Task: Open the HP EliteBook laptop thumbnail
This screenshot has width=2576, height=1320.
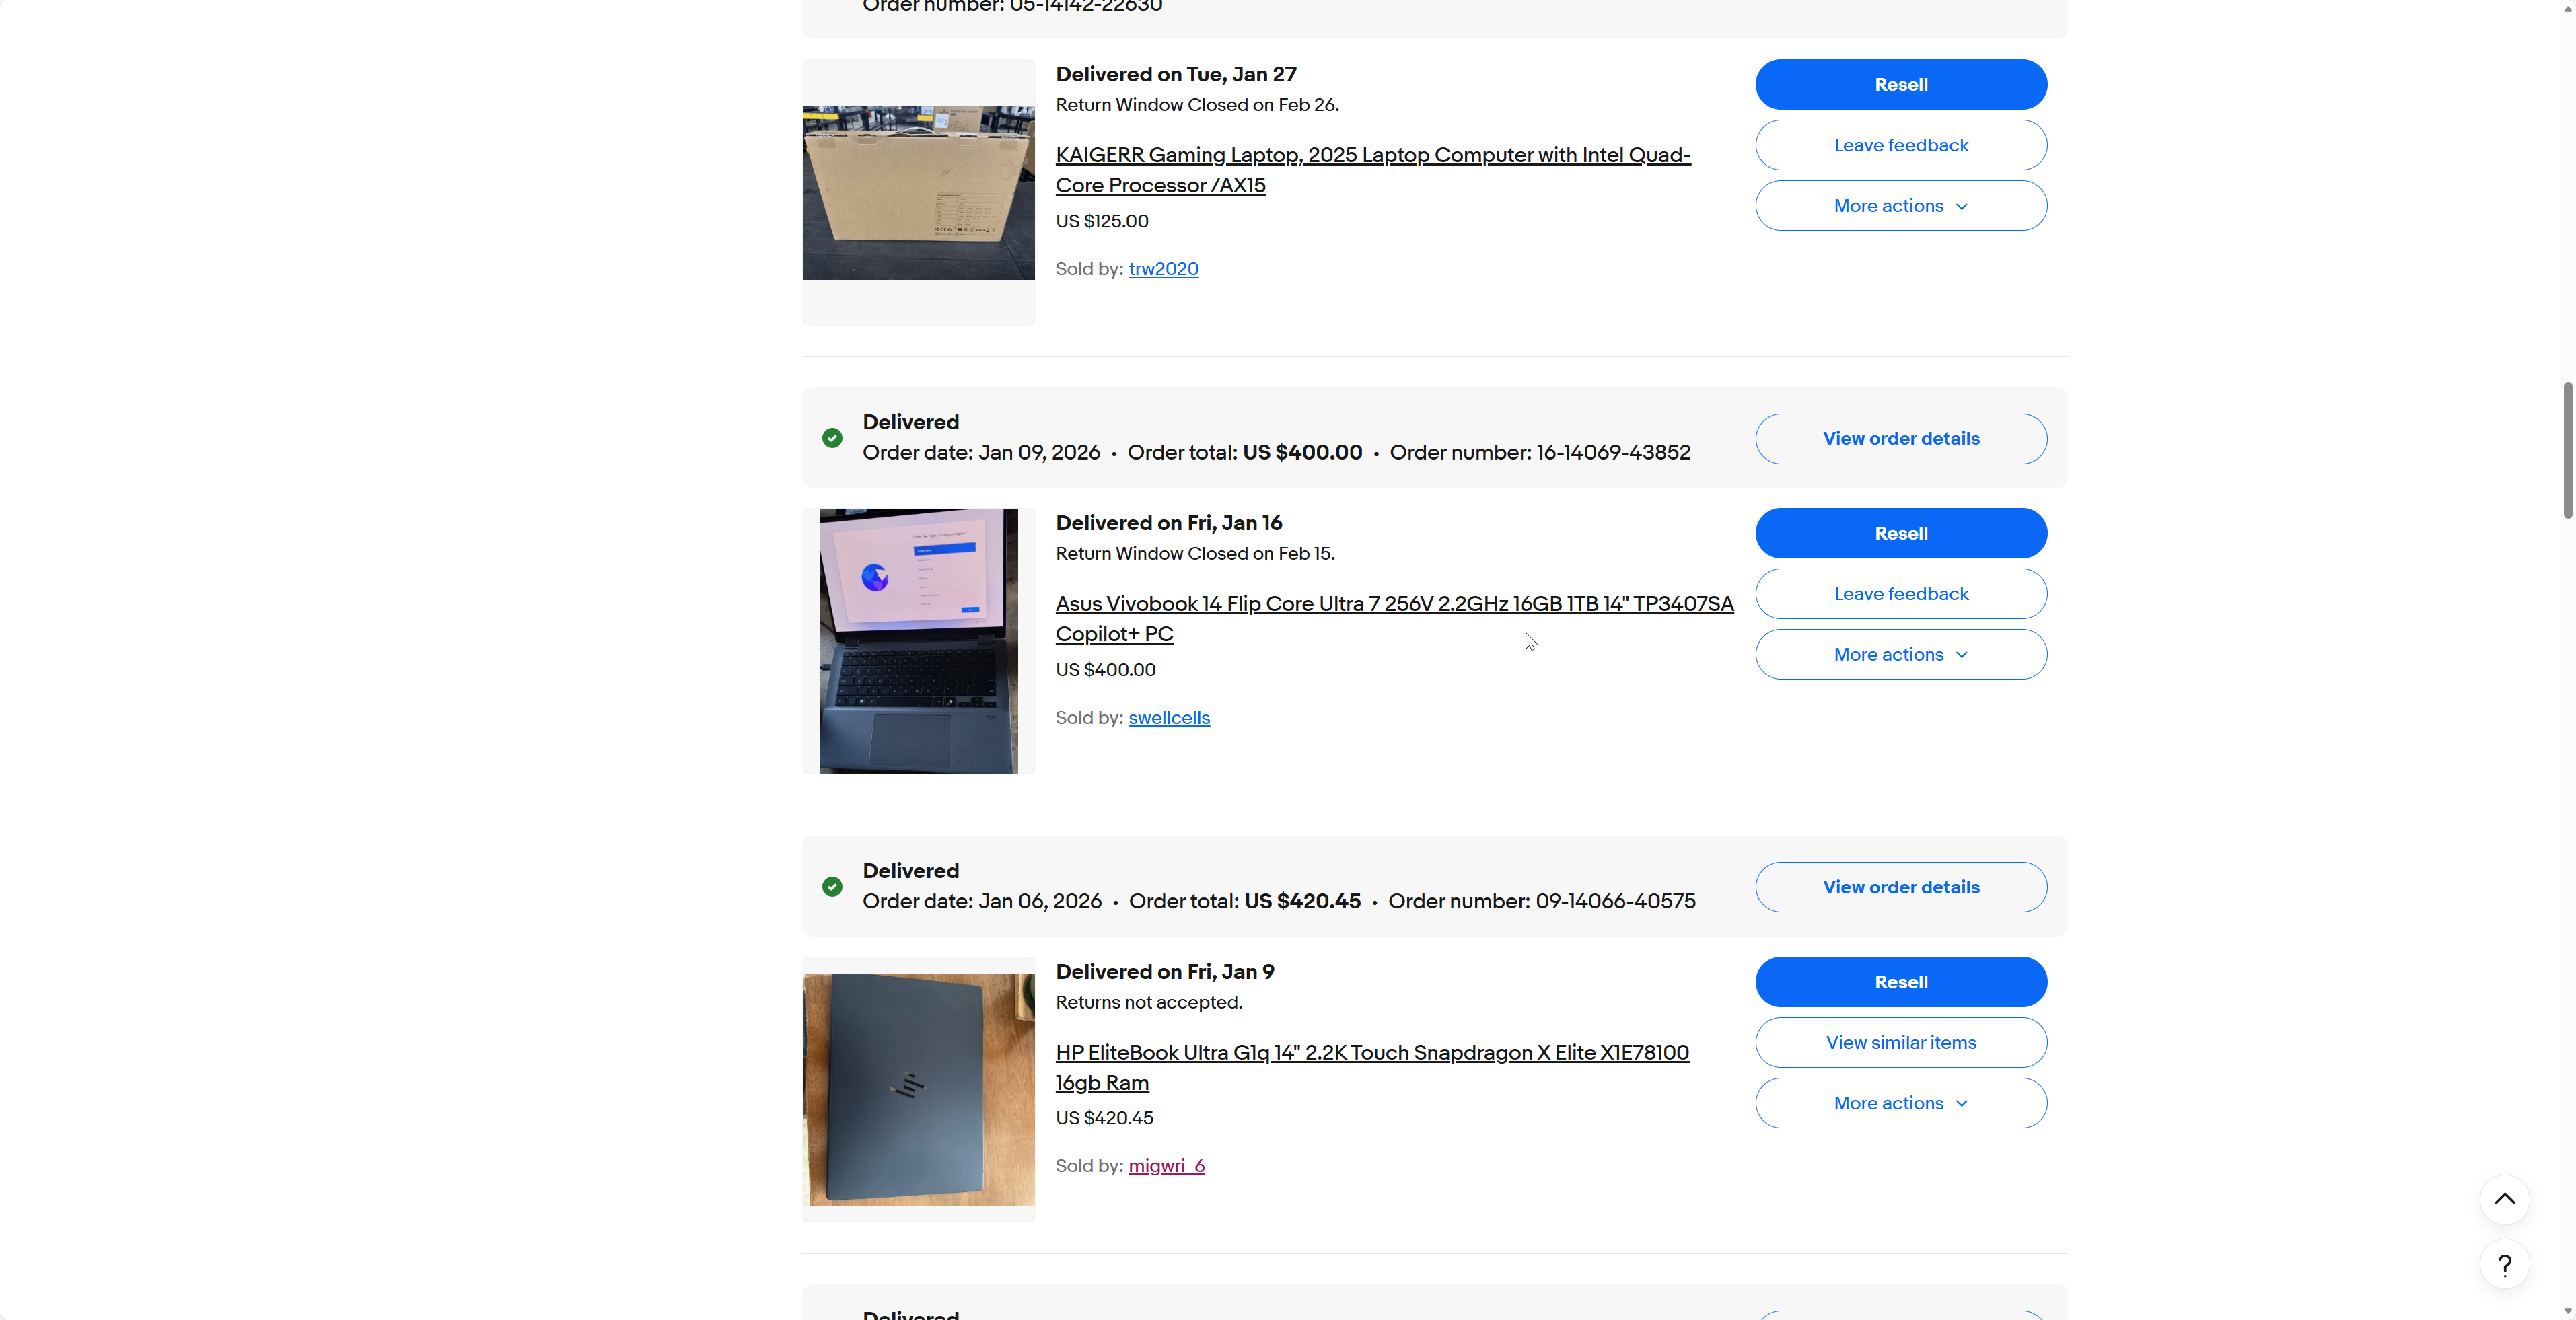Action: coord(918,1089)
